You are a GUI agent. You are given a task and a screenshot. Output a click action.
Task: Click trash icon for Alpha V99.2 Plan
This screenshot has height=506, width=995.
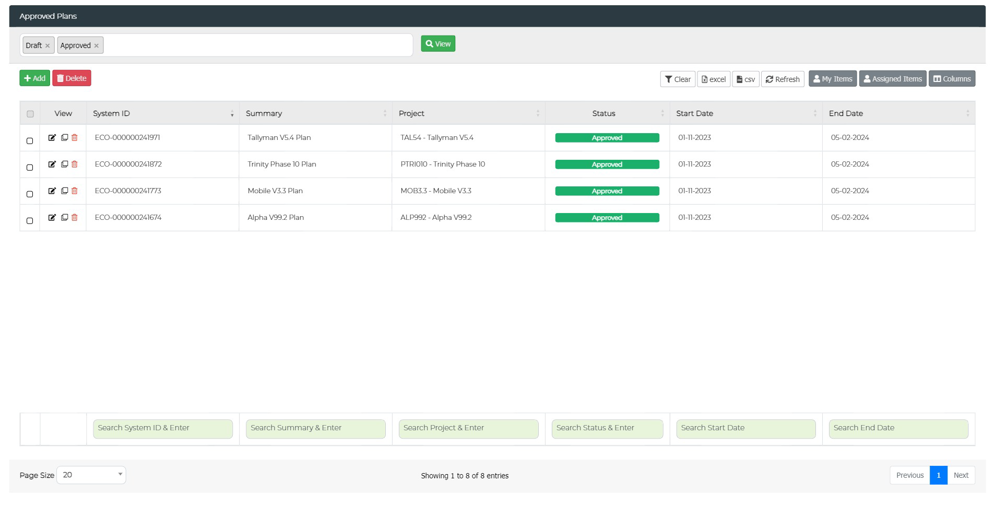(75, 217)
